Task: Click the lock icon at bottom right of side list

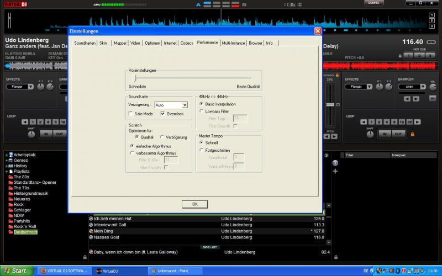Action: coord(336,257)
